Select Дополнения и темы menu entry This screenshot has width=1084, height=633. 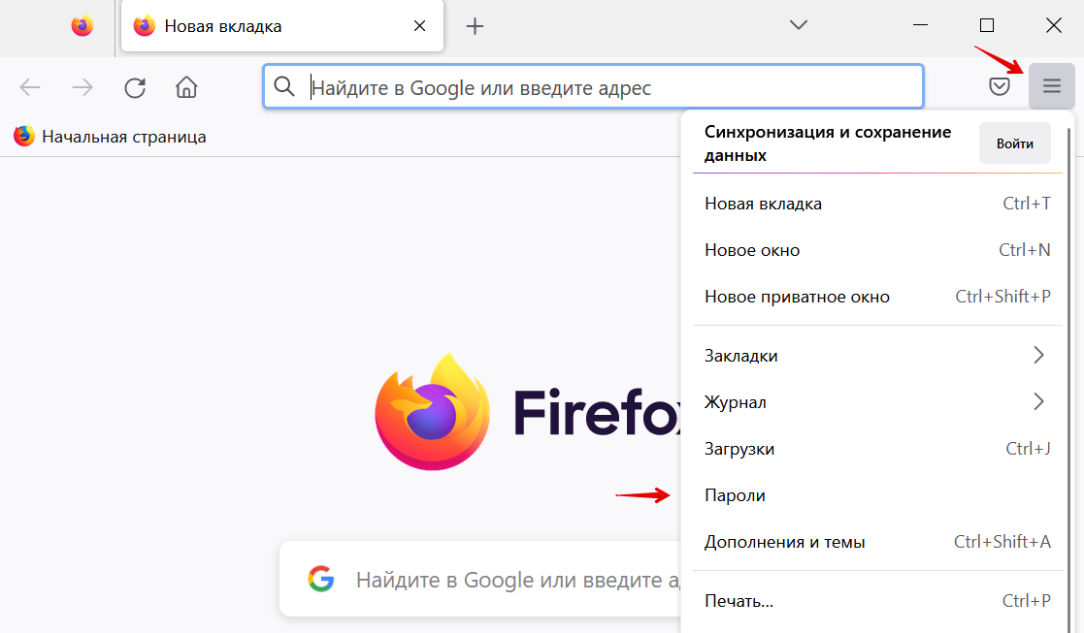[784, 542]
